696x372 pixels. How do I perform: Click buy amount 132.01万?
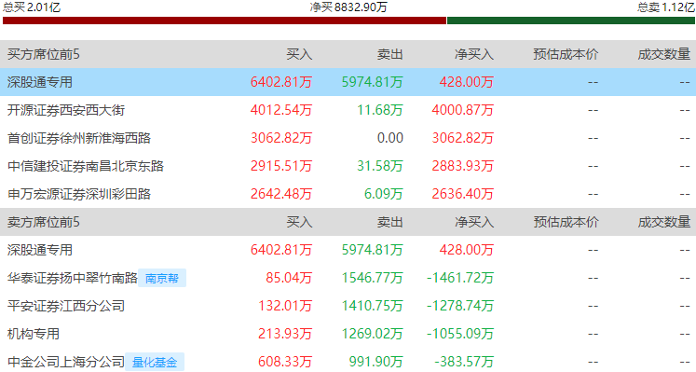pyautogui.click(x=285, y=306)
